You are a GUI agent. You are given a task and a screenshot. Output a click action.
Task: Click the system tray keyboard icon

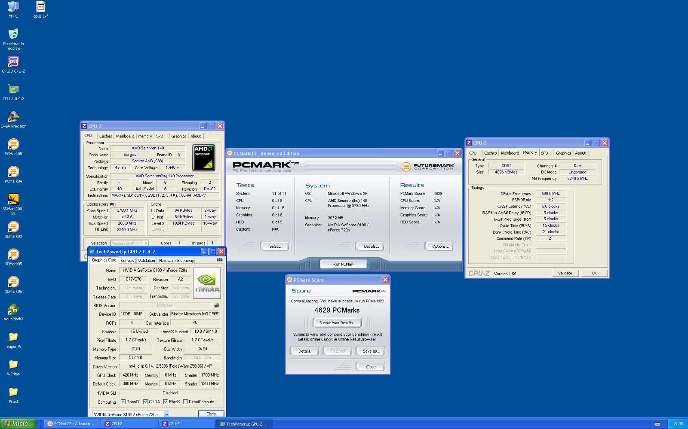click(658, 424)
